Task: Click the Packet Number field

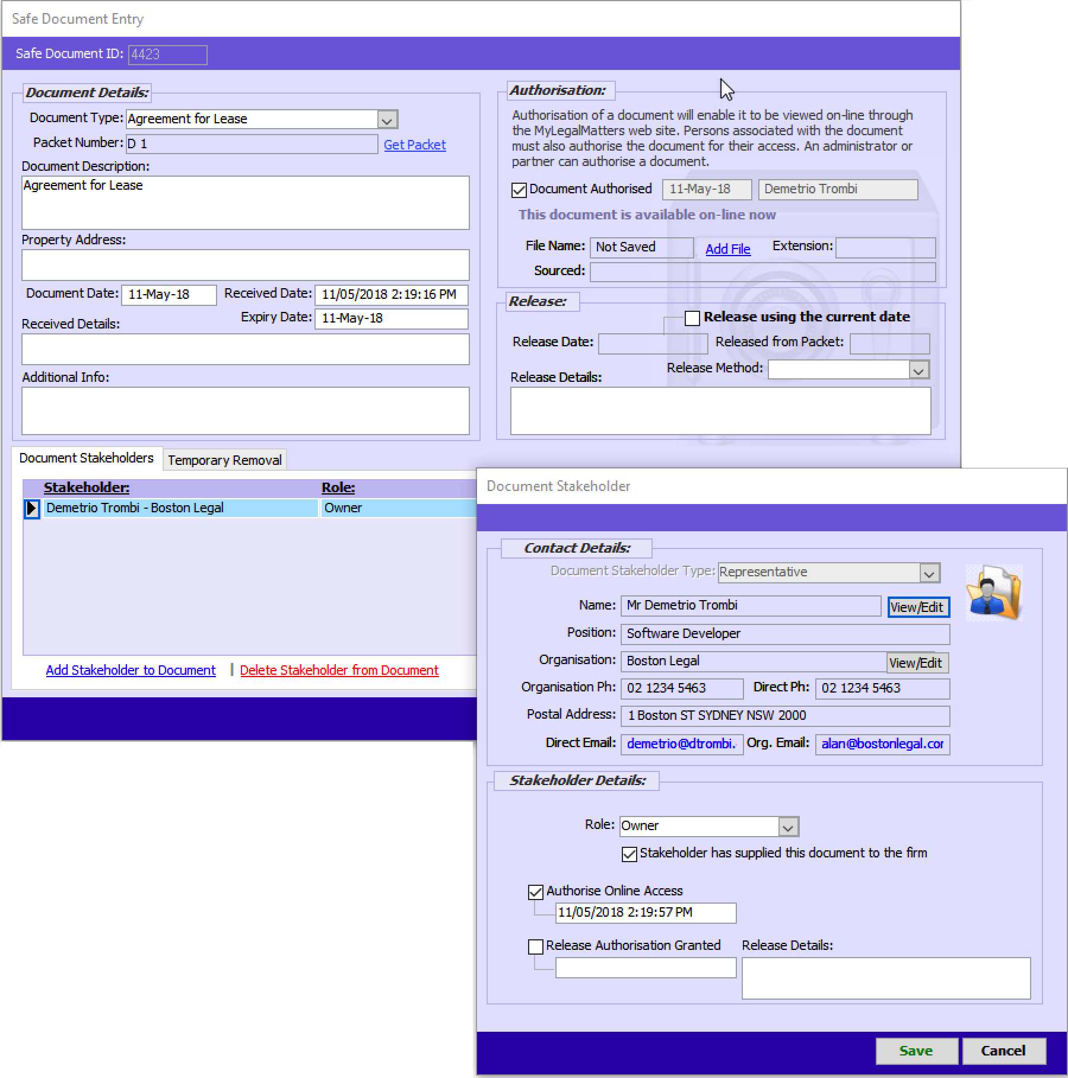Action: [x=252, y=144]
